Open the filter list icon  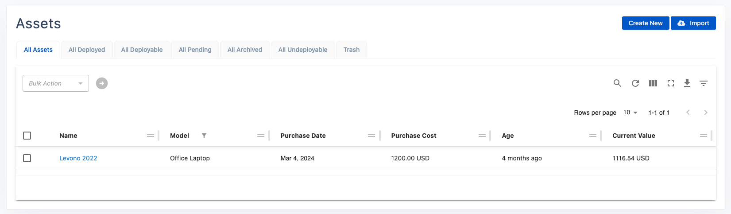coord(704,83)
